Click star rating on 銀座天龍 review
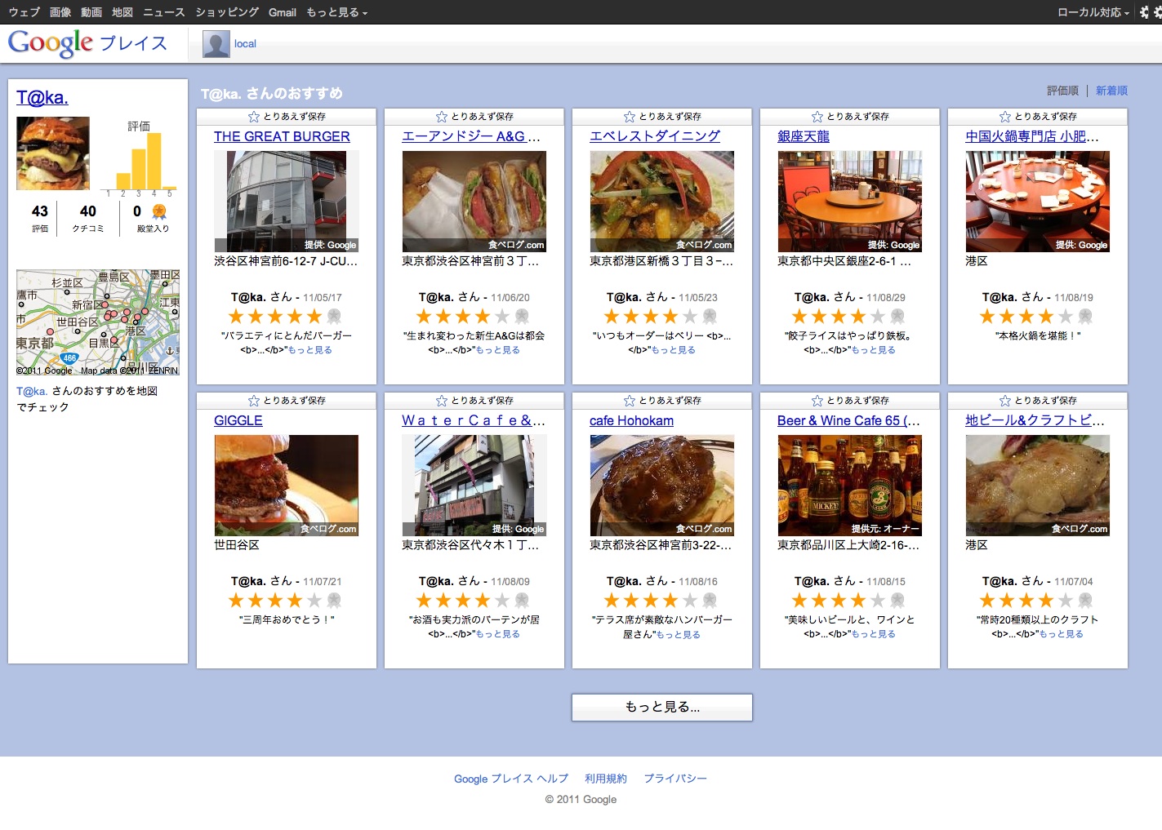 [839, 317]
